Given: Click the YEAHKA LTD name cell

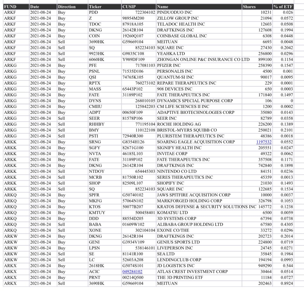Looking at the screenshot, I should point(199,54).
